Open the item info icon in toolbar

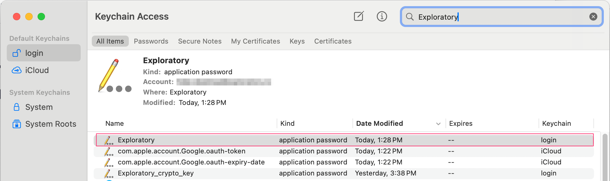[x=382, y=16]
